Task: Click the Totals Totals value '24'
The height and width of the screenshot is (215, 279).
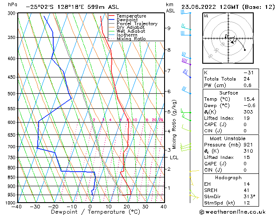Action: coord(247,79)
